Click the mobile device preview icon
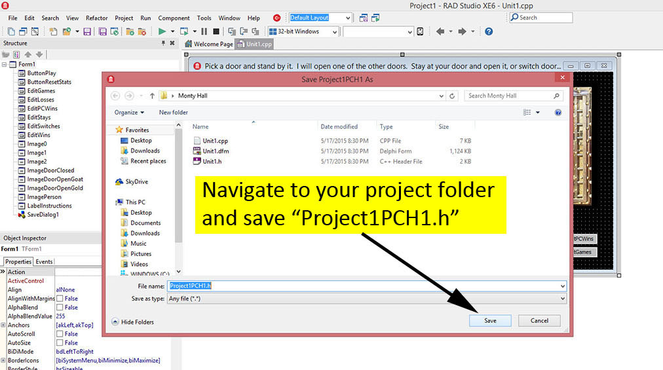The height and width of the screenshot is (370, 663). pos(420,31)
